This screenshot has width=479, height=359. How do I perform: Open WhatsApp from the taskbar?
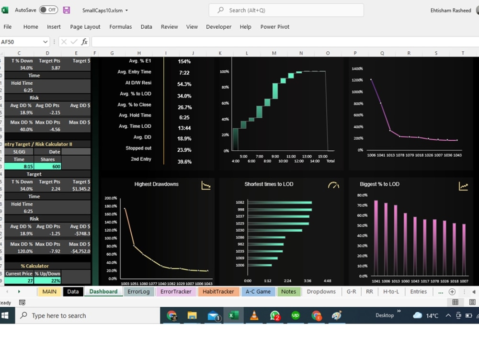tap(274, 315)
